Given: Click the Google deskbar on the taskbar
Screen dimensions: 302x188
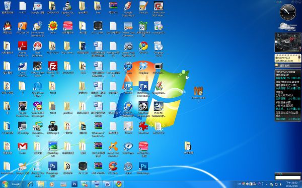Looking at the screenshot, I should pos(16,184).
